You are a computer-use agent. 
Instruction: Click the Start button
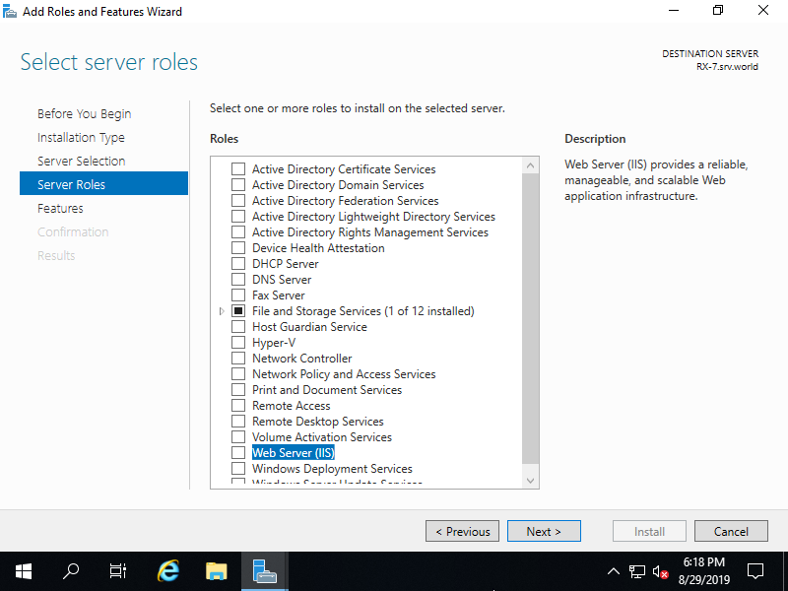coord(23,571)
